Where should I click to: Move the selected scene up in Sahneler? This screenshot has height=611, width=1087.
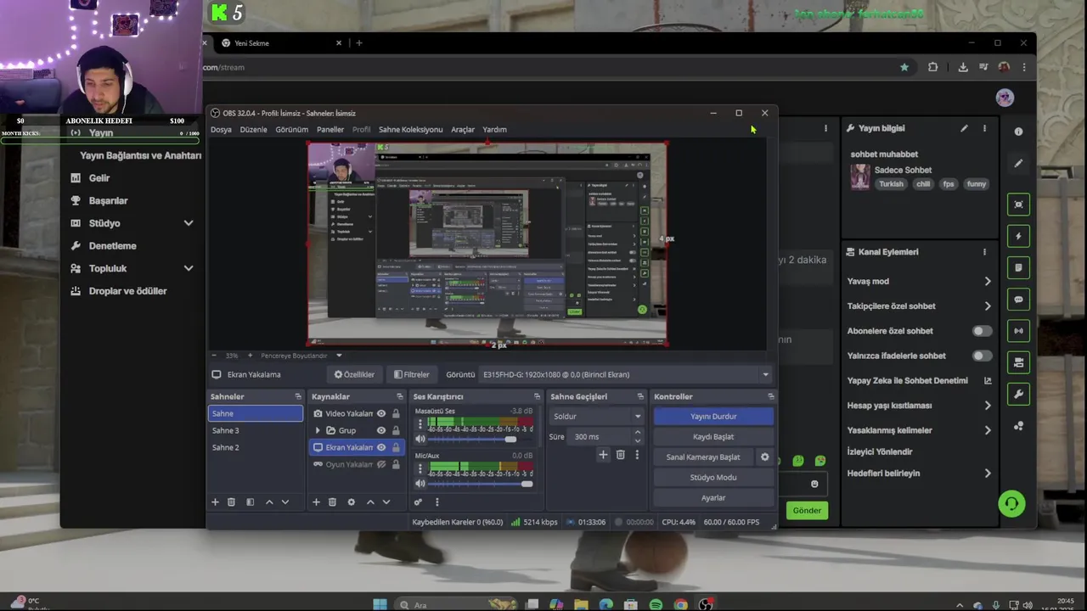tap(269, 502)
